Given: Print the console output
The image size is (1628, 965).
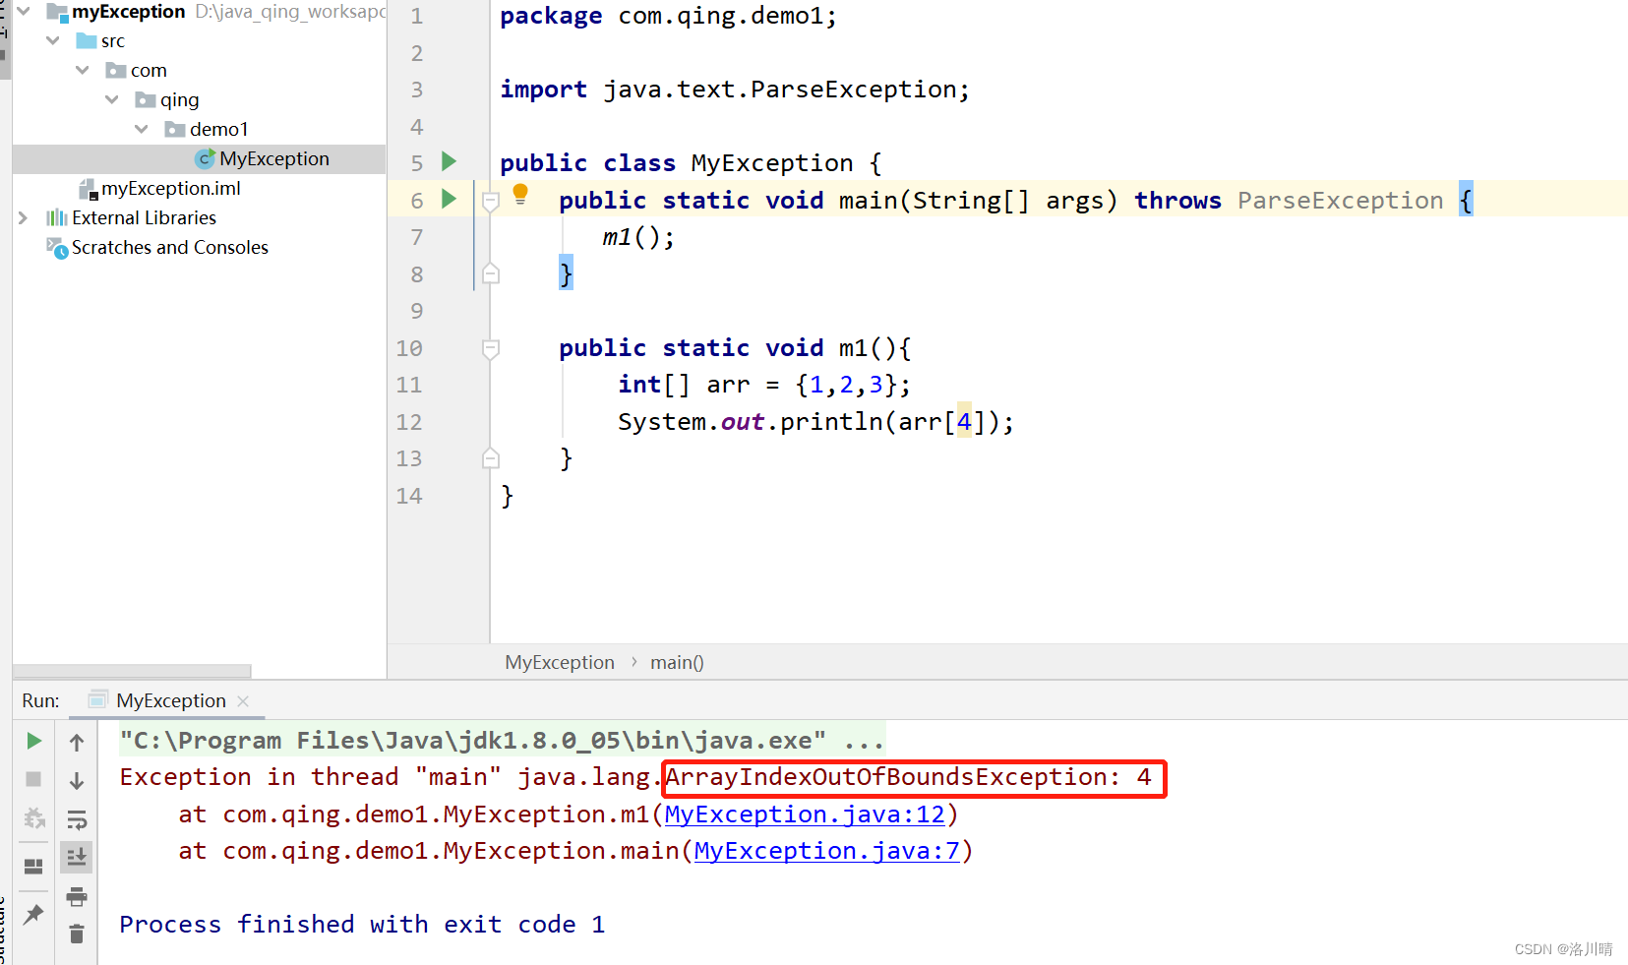Looking at the screenshot, I should pyautogui.click(x=77, y=896).
